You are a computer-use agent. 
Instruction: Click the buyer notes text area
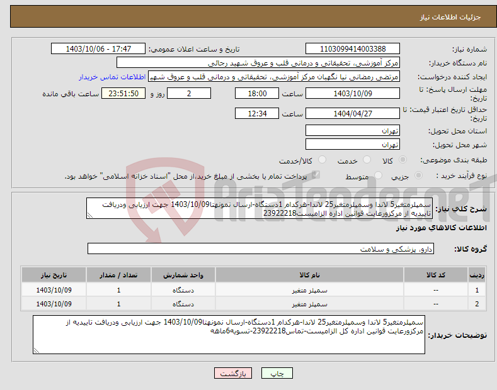tap(229, 335)
